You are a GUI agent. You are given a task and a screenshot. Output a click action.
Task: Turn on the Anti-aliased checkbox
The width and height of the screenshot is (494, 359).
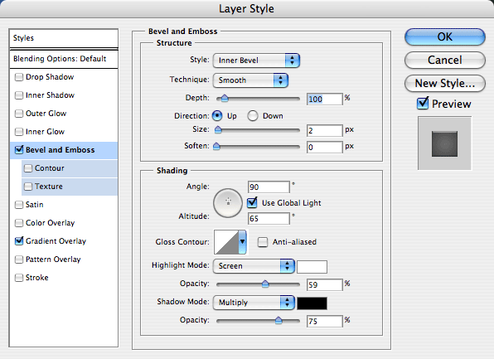(x=263, y=242)
